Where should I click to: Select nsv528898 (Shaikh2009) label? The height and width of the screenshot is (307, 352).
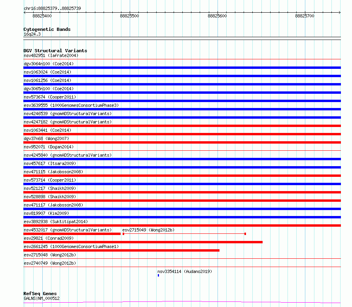tap(50, 197)
